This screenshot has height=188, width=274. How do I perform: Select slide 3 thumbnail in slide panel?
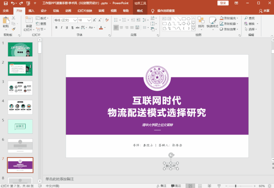pos(20,87)
